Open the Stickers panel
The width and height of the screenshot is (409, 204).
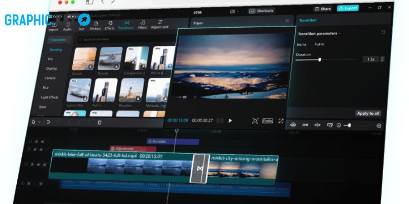tap(95, 26)
